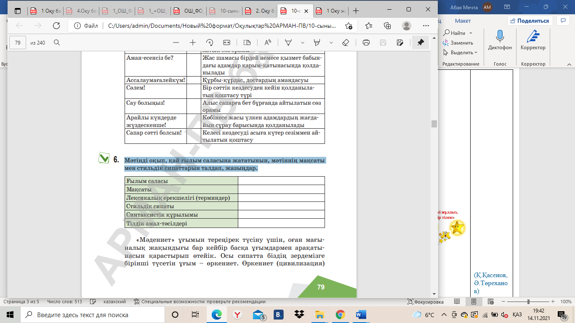
Task: Rotate the PDF page
Action: tap(210, 42)
